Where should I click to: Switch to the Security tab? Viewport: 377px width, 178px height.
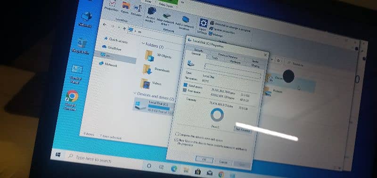click(x=199, y=50)
